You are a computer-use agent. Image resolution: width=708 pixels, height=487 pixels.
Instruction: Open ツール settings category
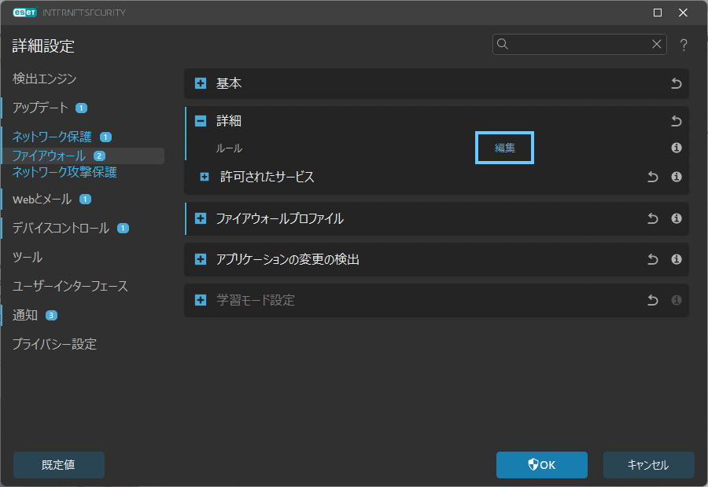click(x=28, y=258)
